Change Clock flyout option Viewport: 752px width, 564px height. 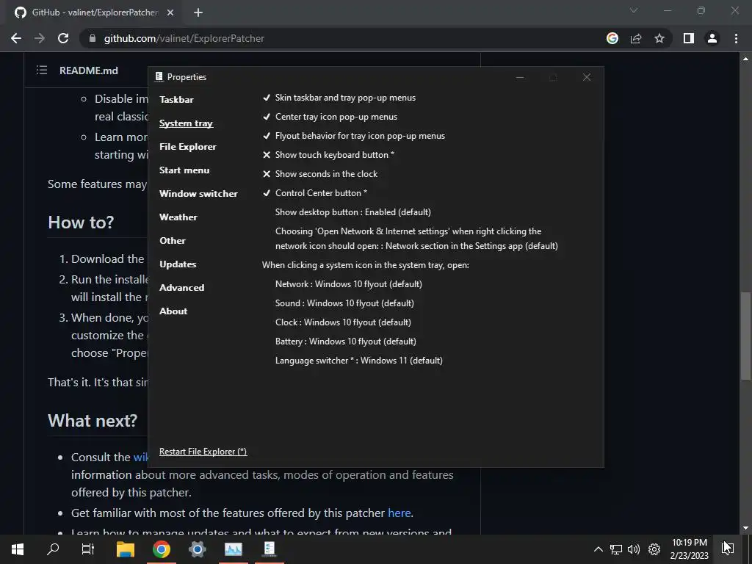pyautogui.click(x=343, y=322)
